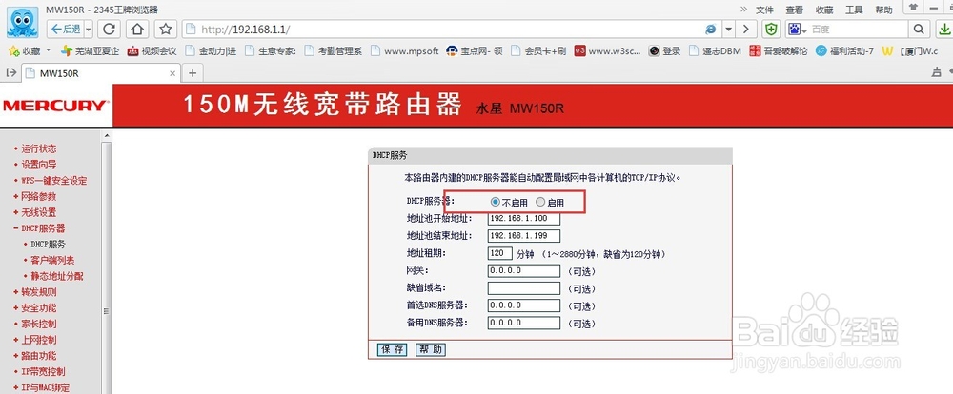Open the 生意专家 bookmark
Viewport: 953px width, 394px height.
click(270, 51)
